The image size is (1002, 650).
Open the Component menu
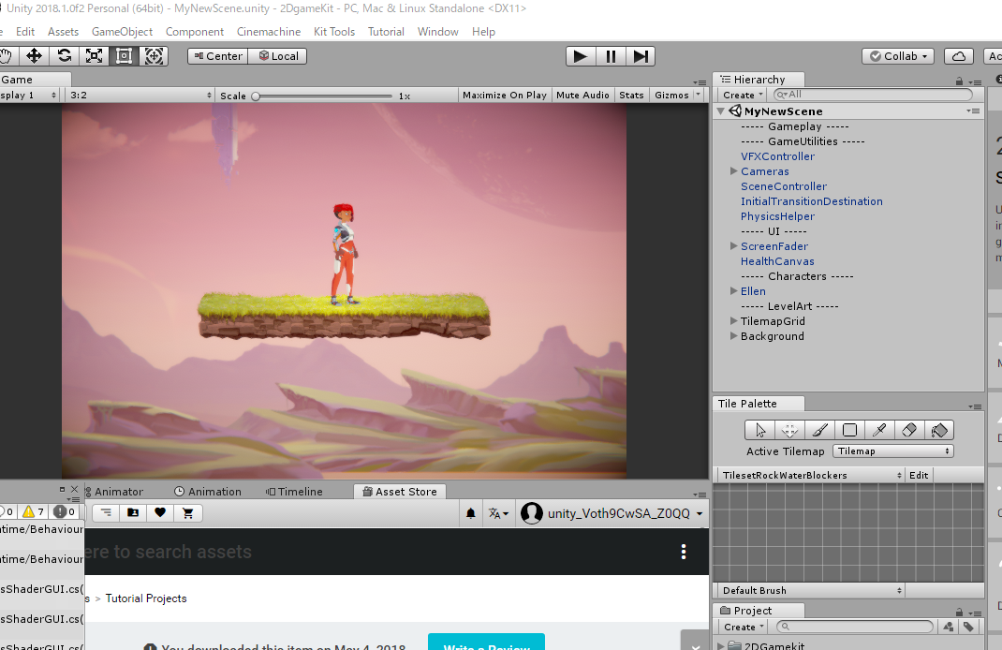(194, 32)
